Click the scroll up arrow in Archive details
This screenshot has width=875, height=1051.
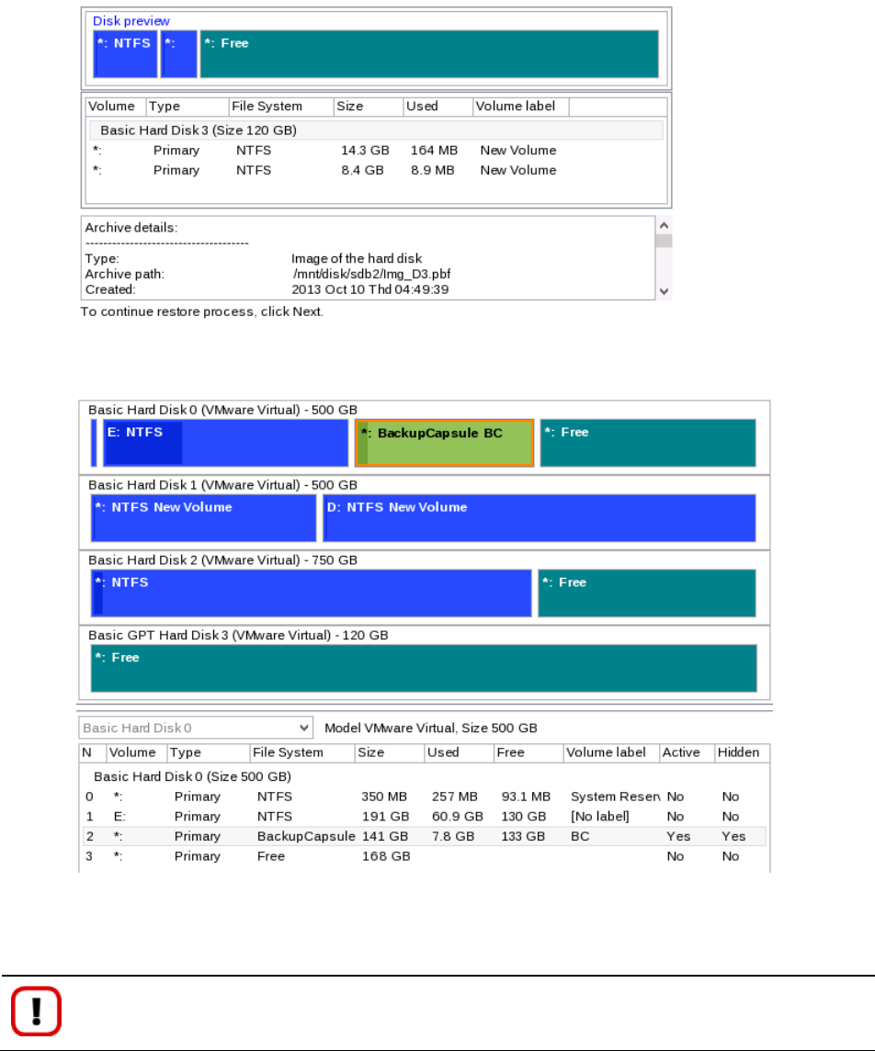click(664, 225)
